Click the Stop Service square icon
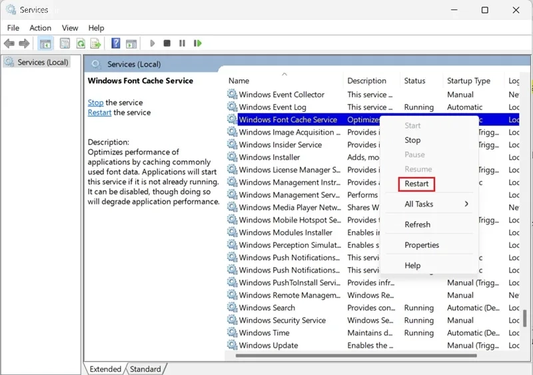The image size is (533, 375). tap(167, 43)
